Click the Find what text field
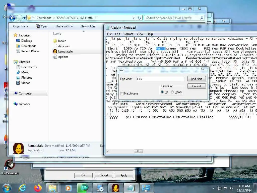 [x=161, y=79]
